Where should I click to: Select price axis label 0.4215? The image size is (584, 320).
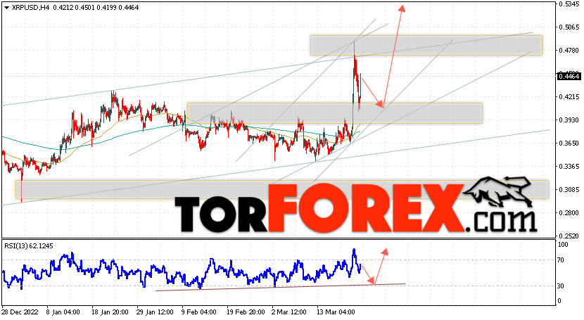click(x=569, y=97)
